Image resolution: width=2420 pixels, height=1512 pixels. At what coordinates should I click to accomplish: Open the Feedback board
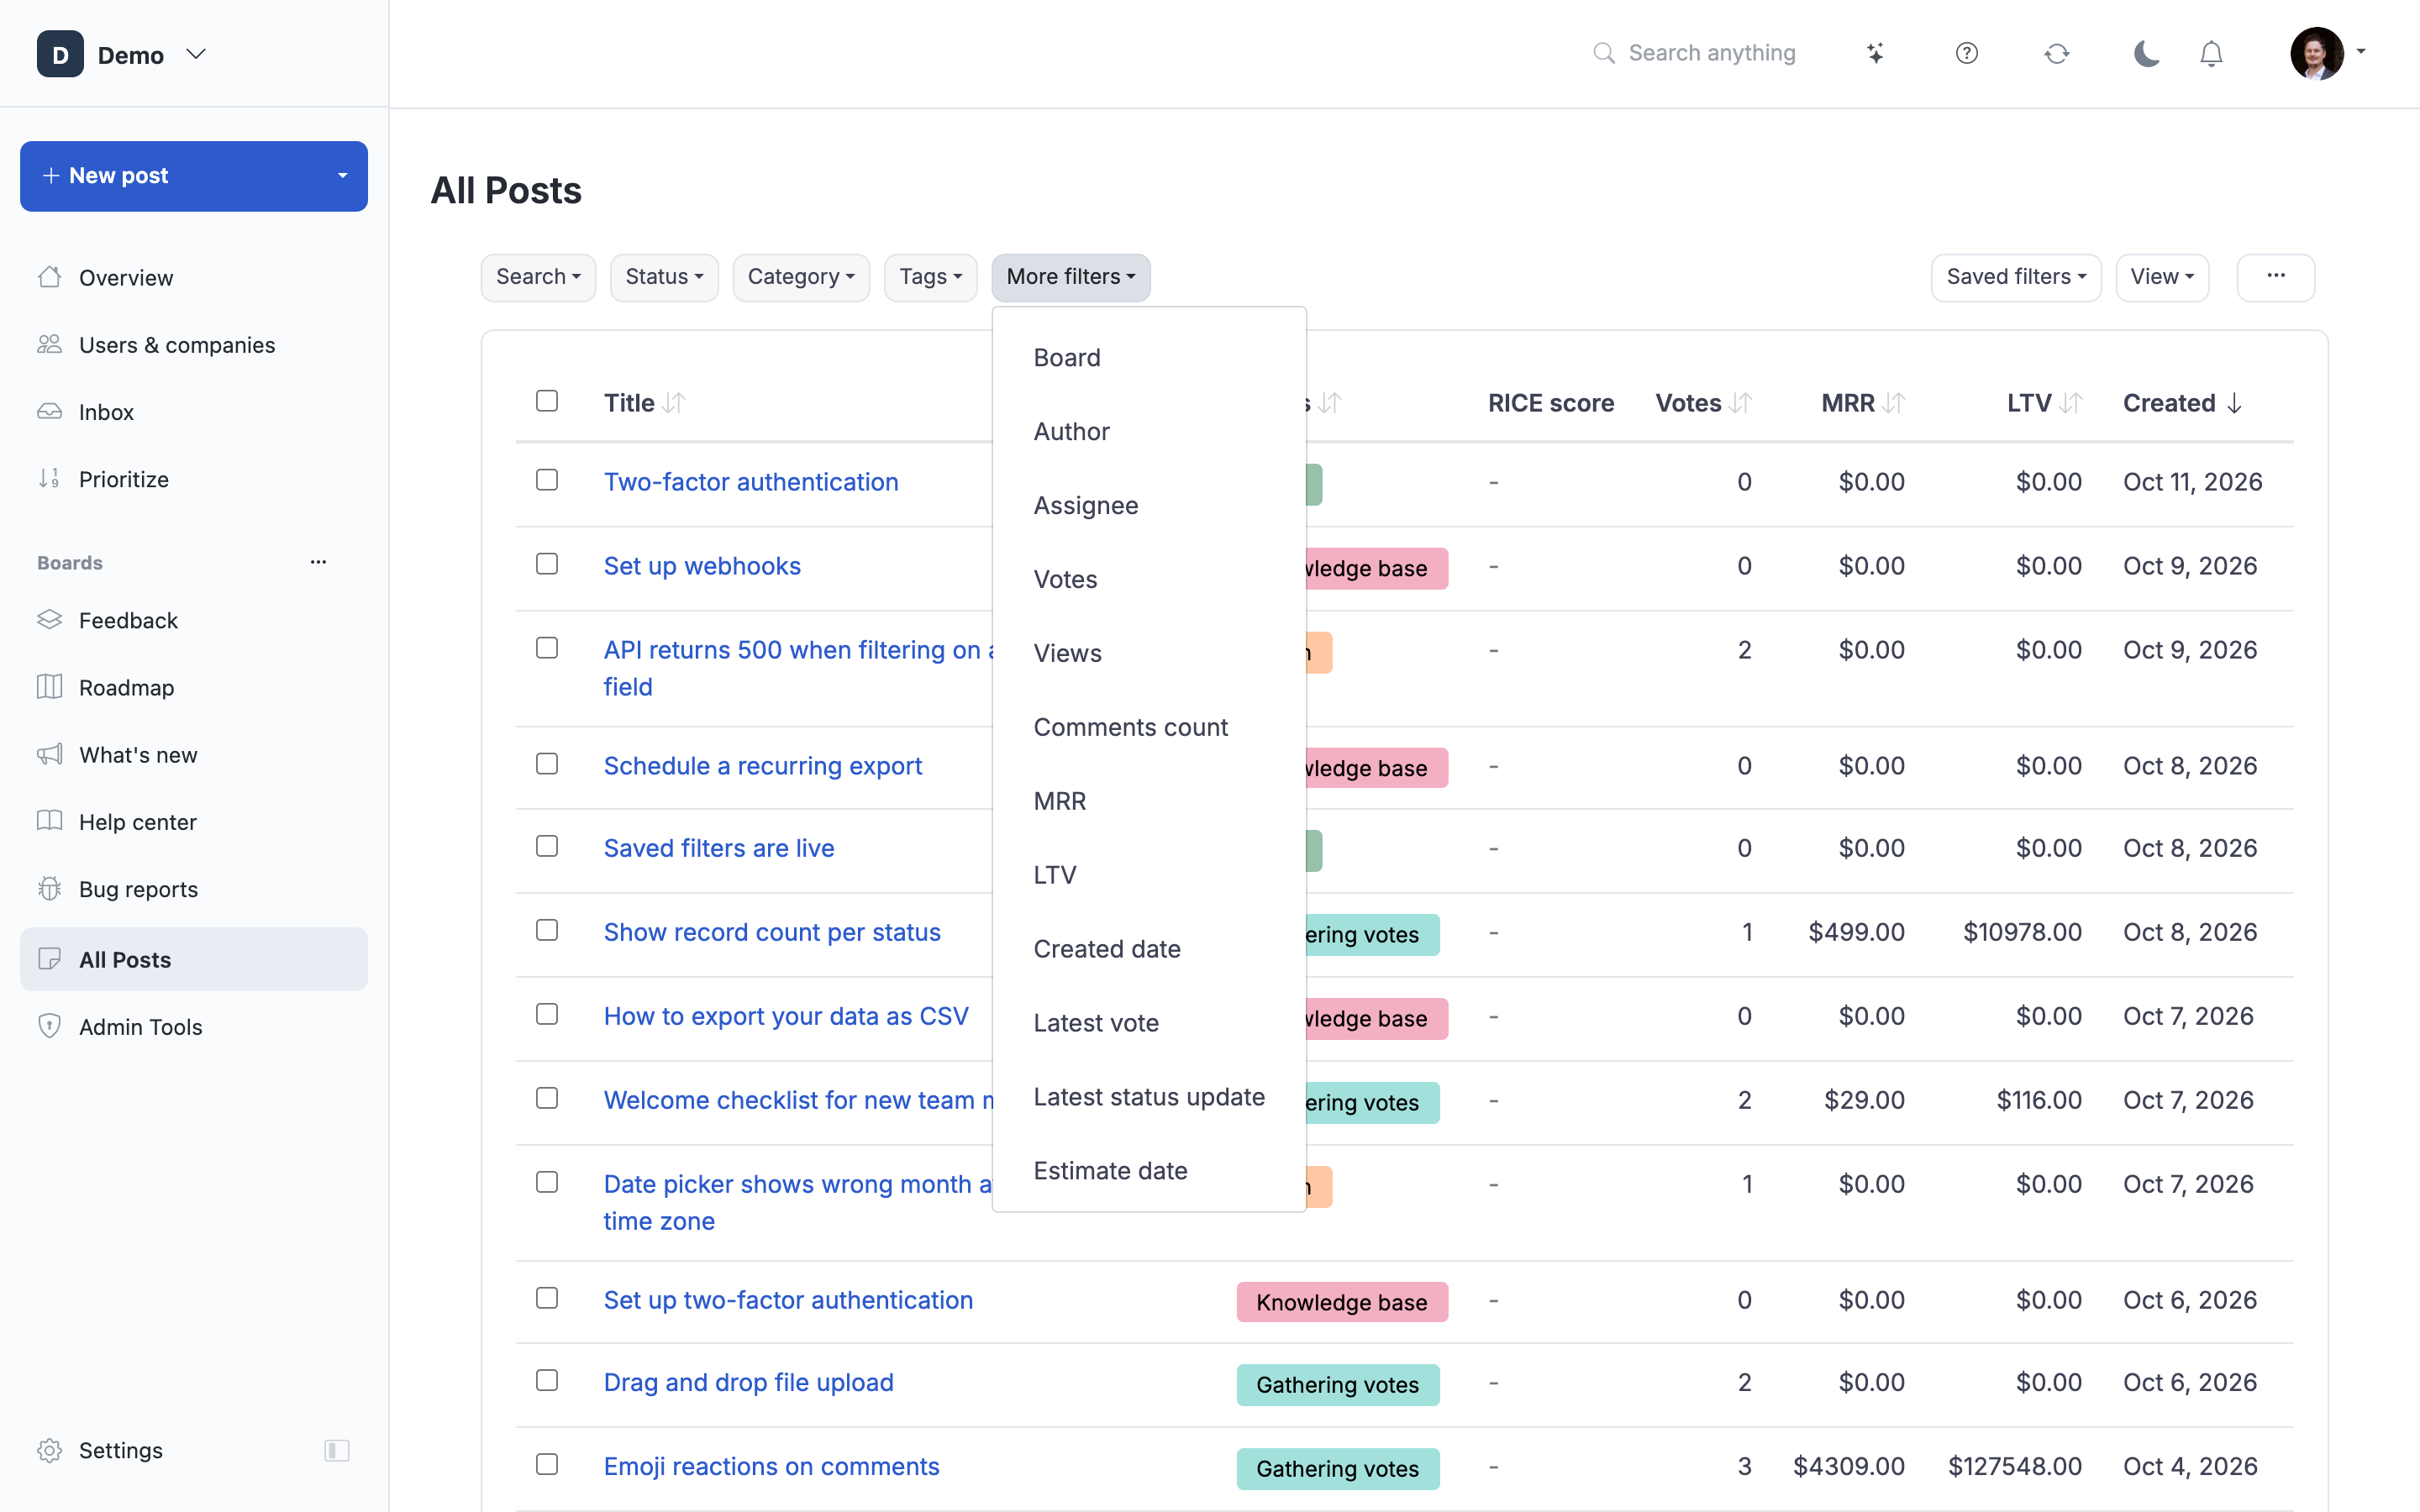click(194, 620)
